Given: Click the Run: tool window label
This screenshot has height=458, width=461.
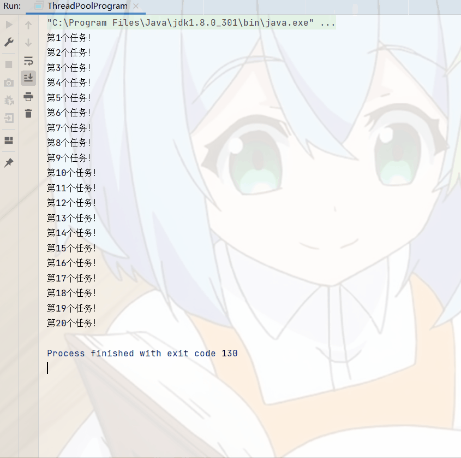Looking at the screenshot, I should click(12, 6).
